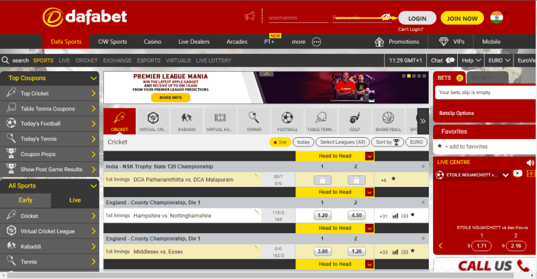Viewport: 537px width, 279px height.
Task: Collapse the promo banner with up chevron
Action: 266,74
